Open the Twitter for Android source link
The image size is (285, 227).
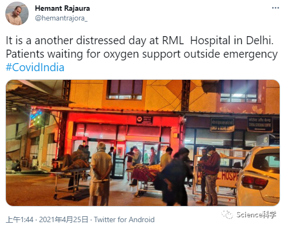124,219
